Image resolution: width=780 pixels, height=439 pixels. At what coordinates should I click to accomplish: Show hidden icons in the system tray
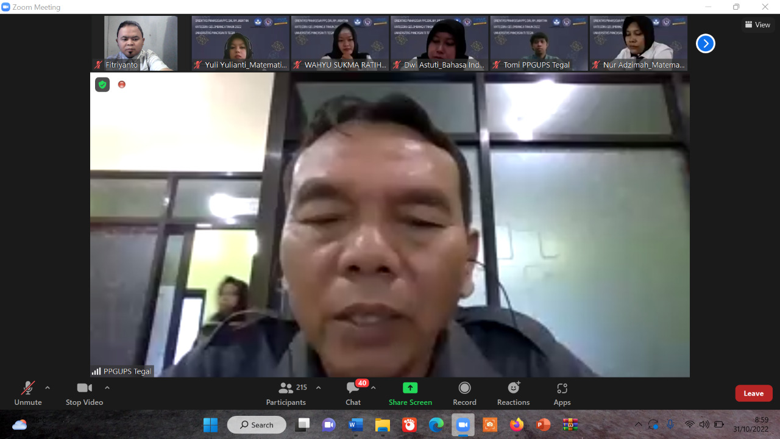pyautogui.click(x=638, y=424)
